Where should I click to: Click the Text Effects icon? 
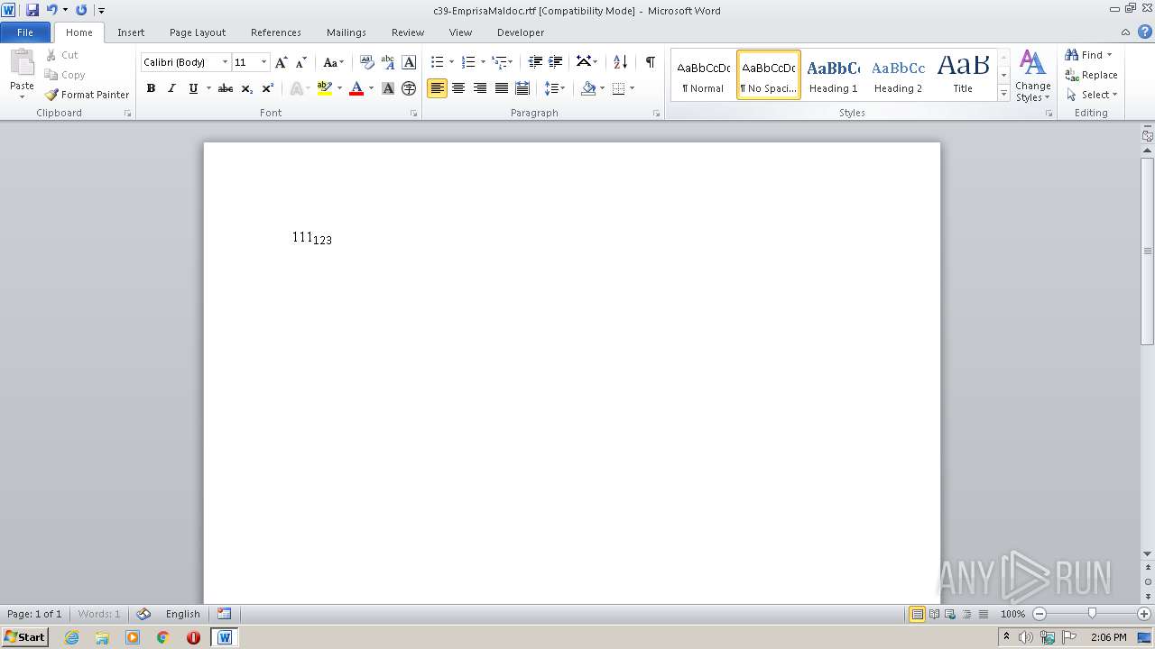tap(297, 88)
